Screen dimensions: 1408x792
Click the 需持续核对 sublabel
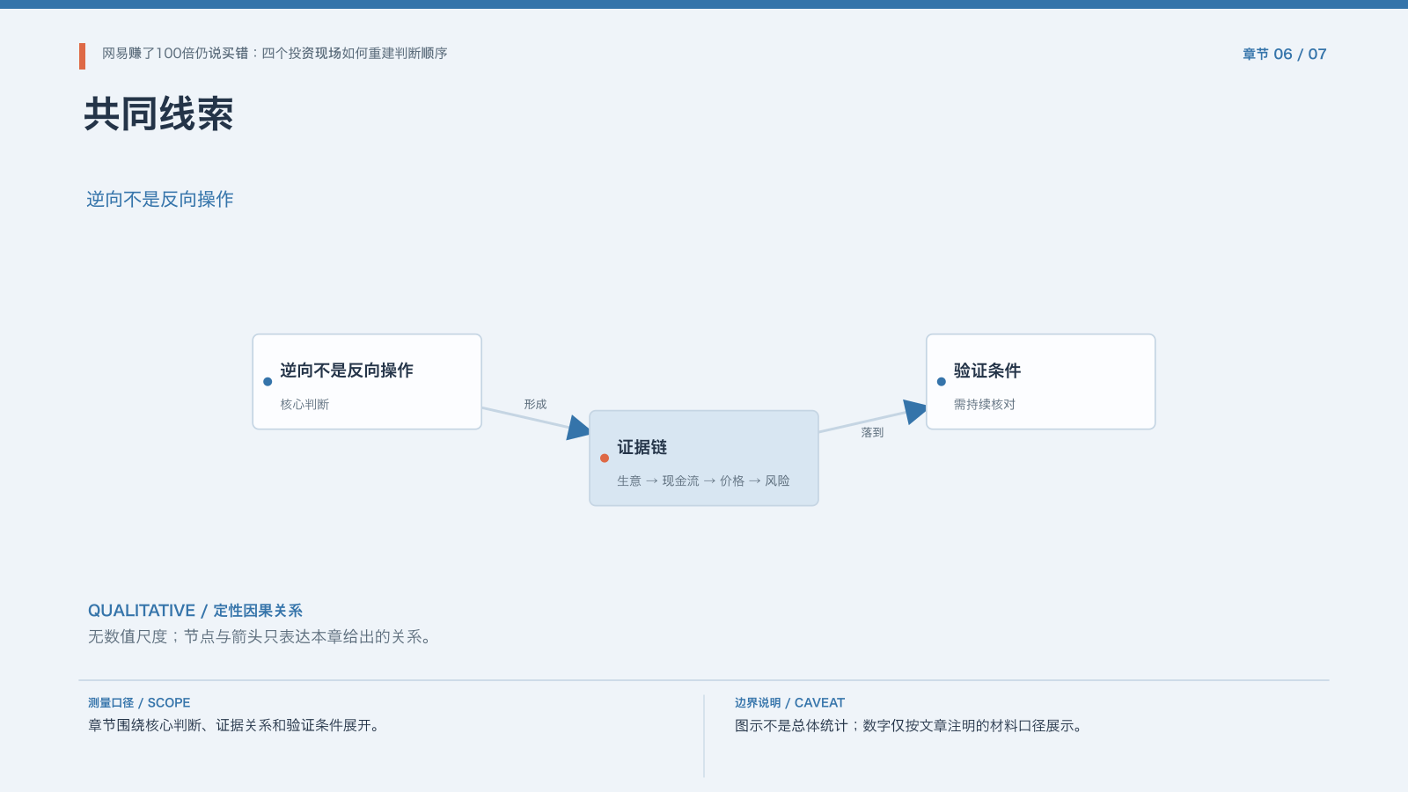(985, 405)
